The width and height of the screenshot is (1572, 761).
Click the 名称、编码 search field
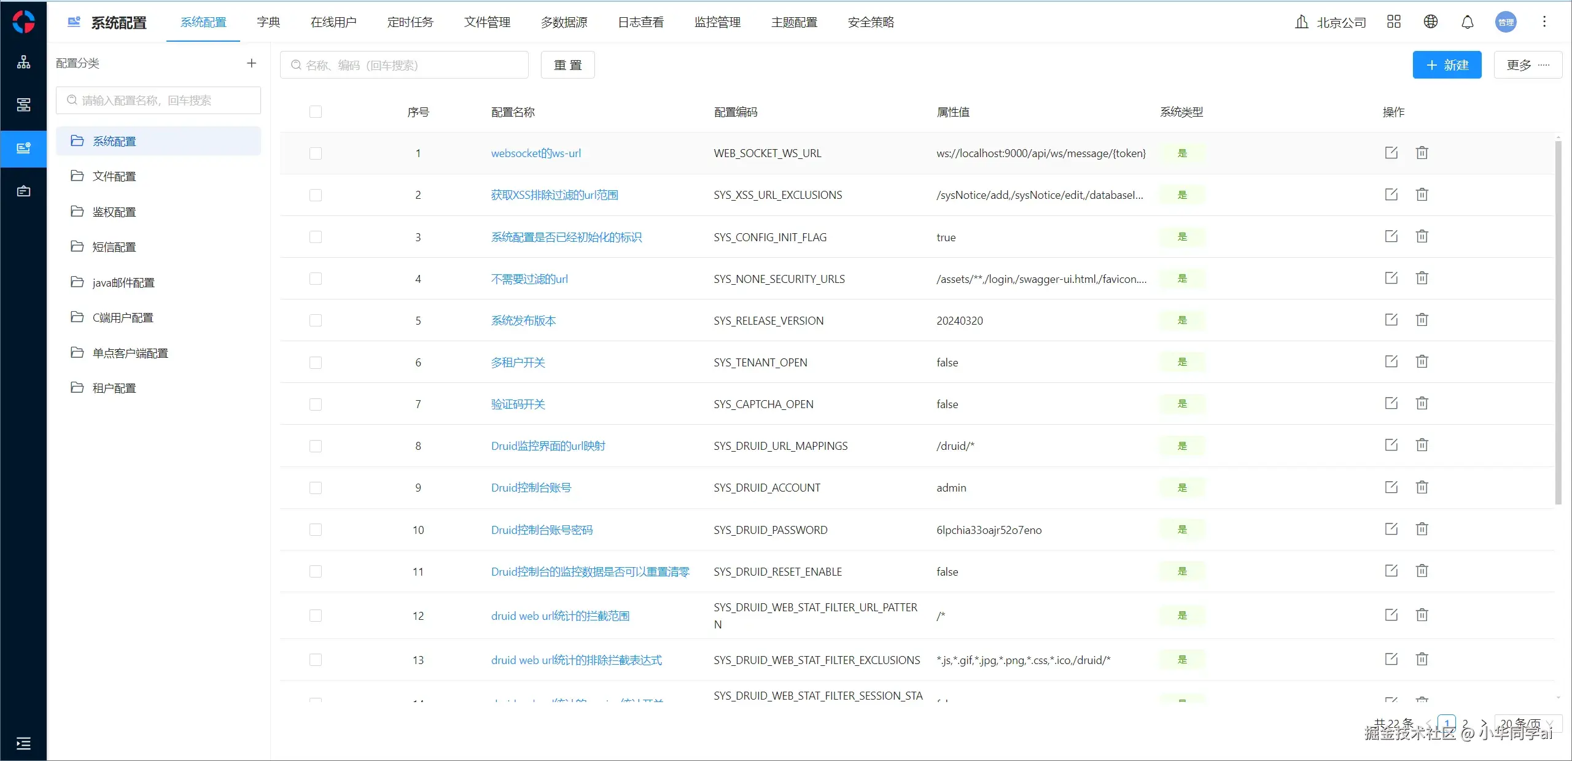405,65
